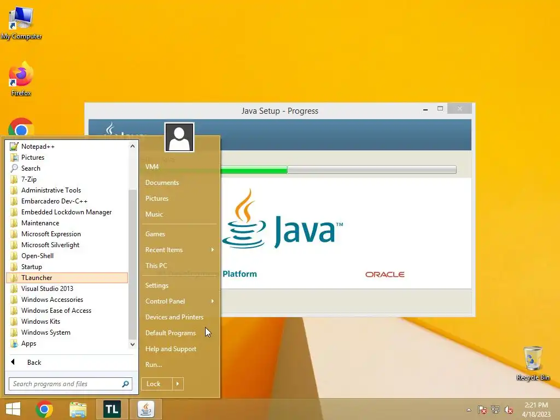Viewport: 560px width, 420px height.
Task: Open the network tray icon
Action: pos(495,410)
